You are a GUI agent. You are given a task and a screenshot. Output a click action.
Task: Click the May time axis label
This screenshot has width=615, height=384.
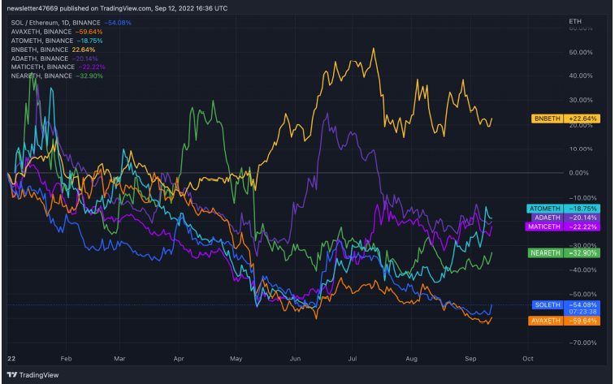[x=236, y=359]
